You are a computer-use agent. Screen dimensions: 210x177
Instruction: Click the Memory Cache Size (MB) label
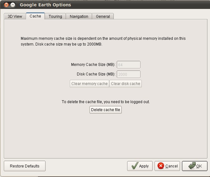point(93,65)
